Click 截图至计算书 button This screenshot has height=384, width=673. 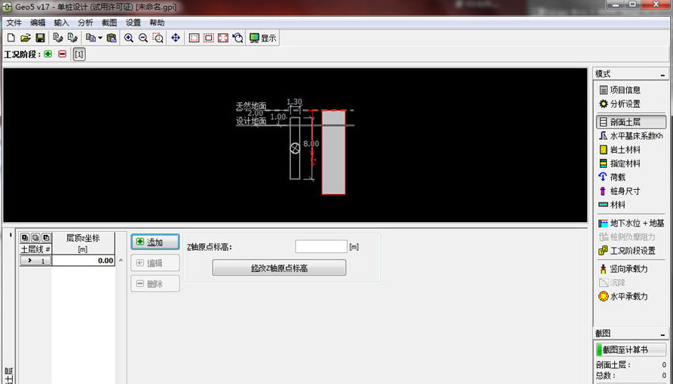[x=631, y=349]
